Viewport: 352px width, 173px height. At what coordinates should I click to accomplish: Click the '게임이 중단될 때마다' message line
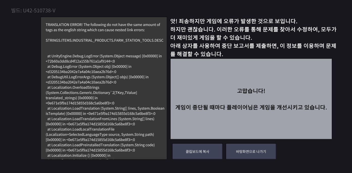251,107
